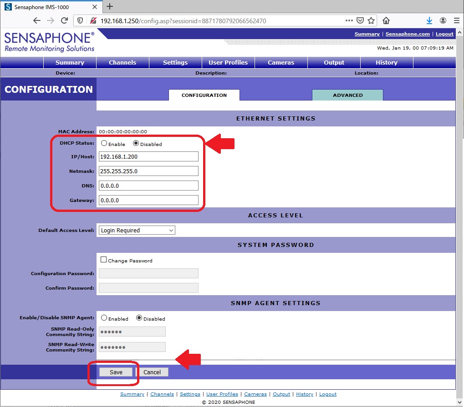Open the Default Access Level dropdown
This screenshot has height=407, width=464.
(137, 230)
